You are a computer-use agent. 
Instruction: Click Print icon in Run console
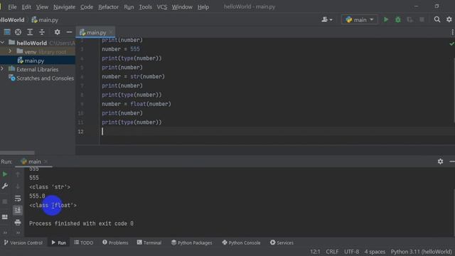(18, 223)
